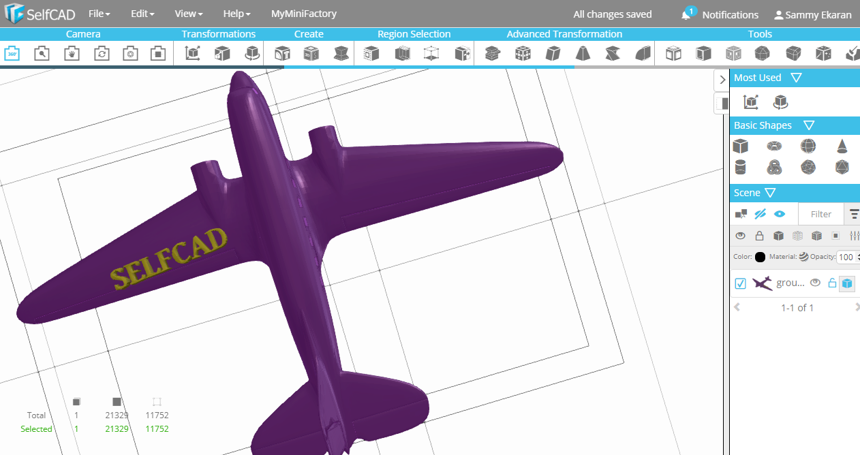
Task: Open the stacked layers advanced transformation tool
Action: 493,53
